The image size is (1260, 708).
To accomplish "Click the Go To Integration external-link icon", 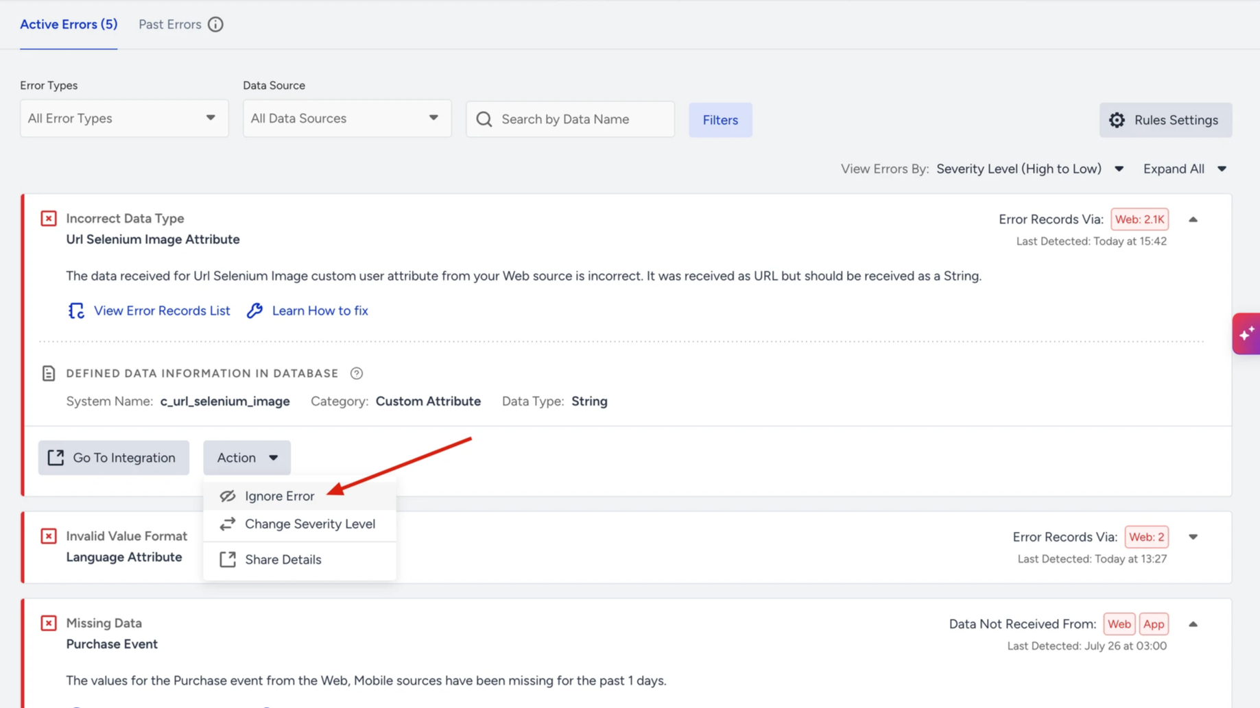I will tap(56, 458).
